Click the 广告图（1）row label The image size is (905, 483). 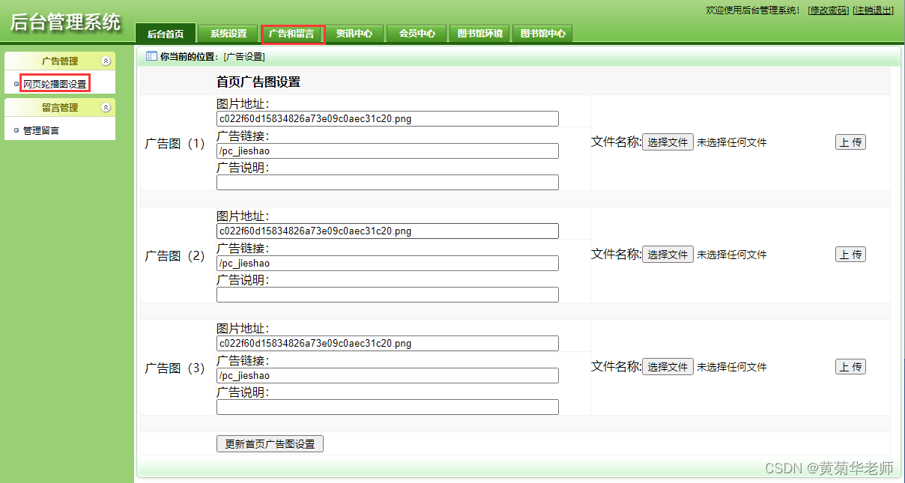(x=175, y=144)
